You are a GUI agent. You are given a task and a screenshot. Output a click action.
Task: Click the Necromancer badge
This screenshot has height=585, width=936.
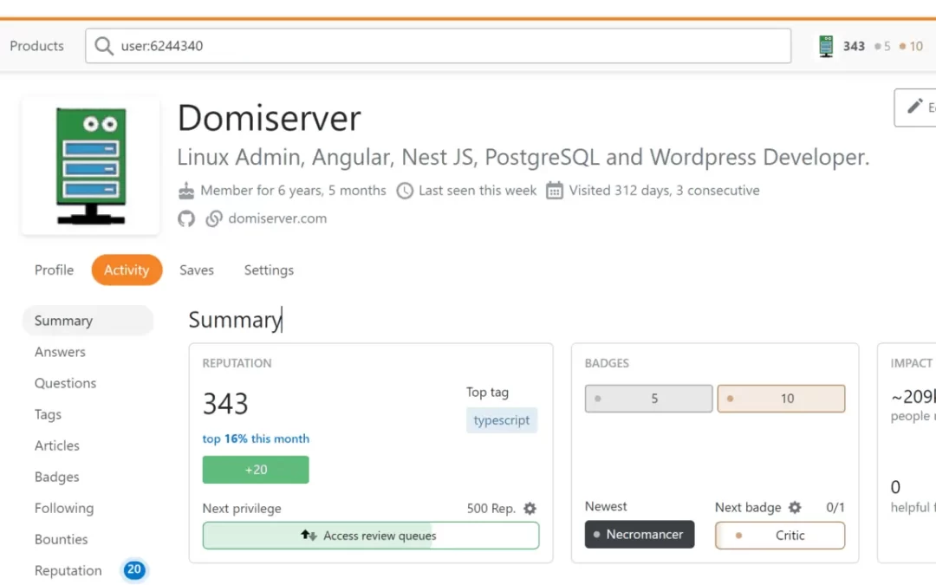click(x=640, y=535)
